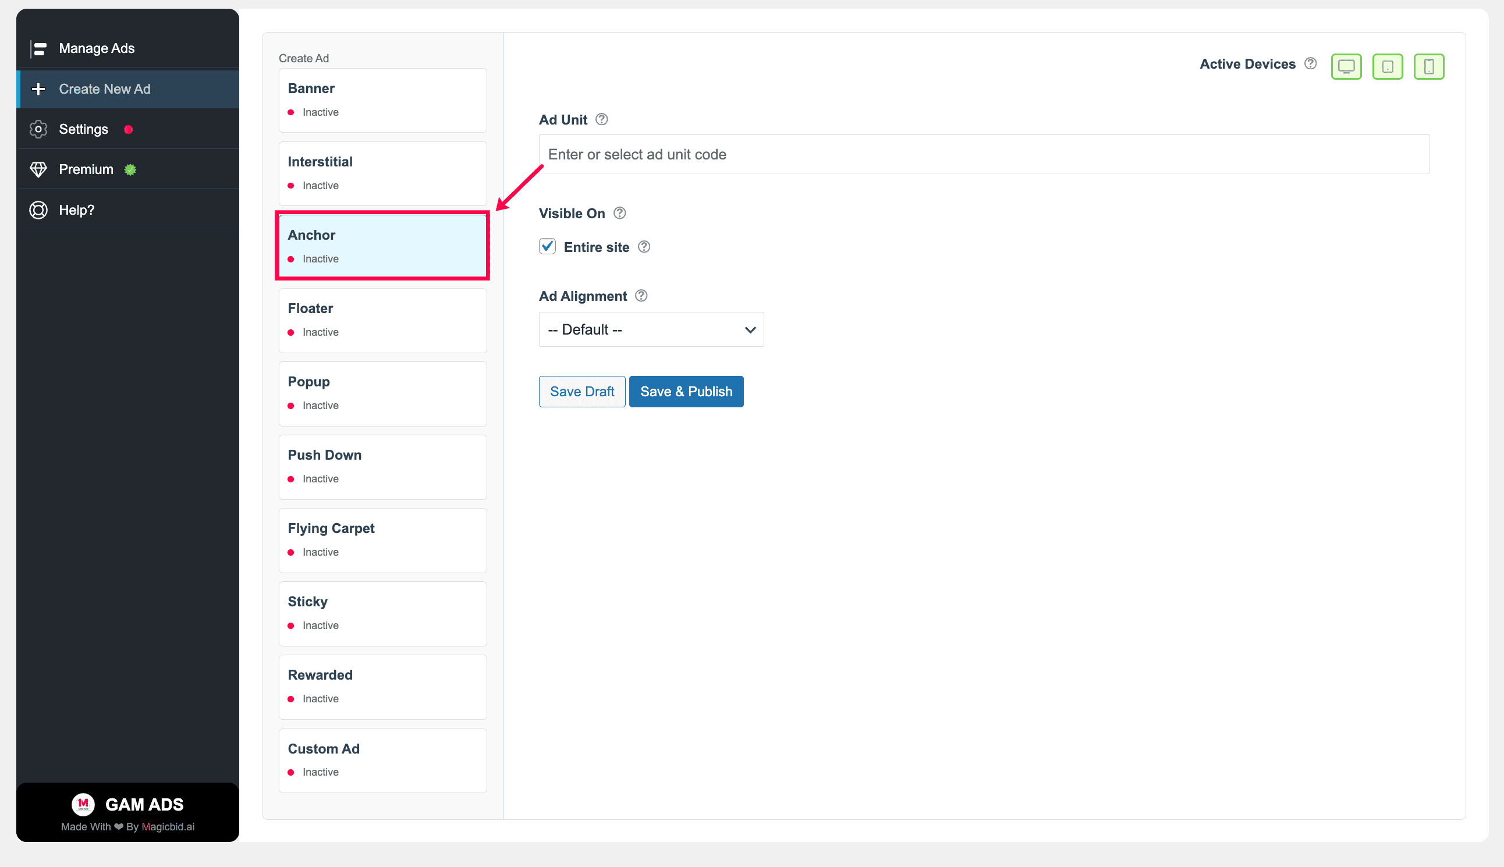Screen dimensions: 1504x867
Task: Select the Custom Ad type
Action: [382, 761]
